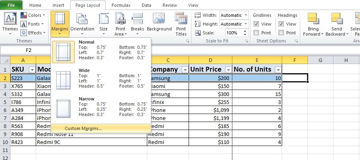Screen dimensions: 360x160
Task: Switch to the Formulas tab
Action: pyautogui.click(x=121, y=5)
